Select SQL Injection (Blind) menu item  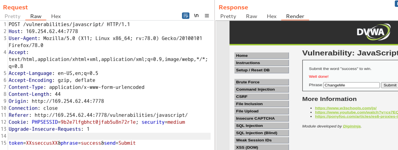pos(261,133)
